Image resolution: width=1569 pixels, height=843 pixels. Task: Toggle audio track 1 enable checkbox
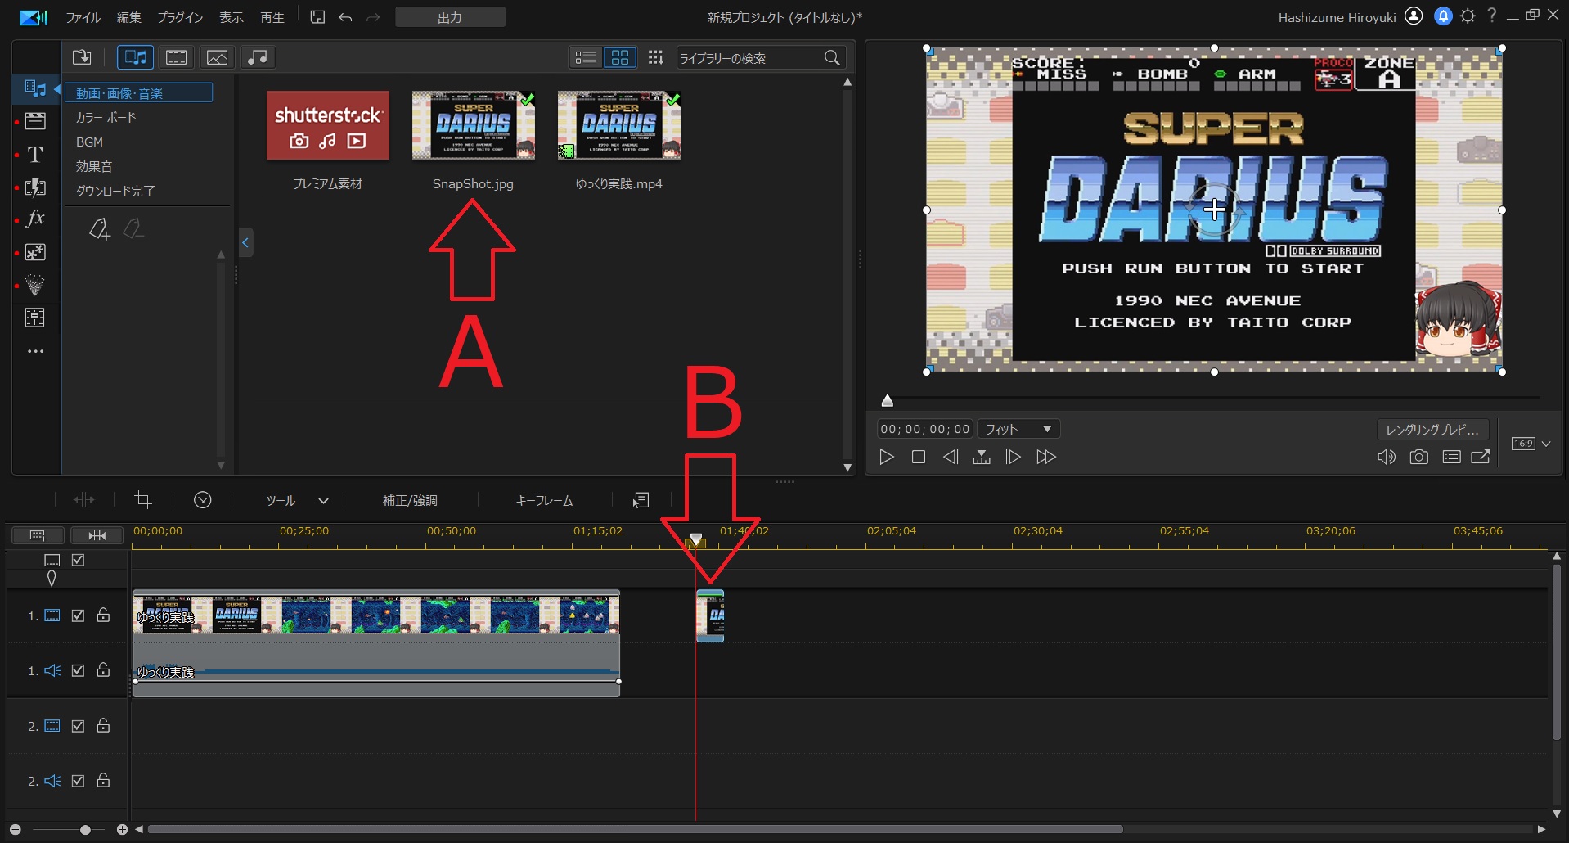(79, 670)
